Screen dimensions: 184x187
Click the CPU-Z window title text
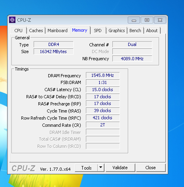[x=24, y=20]
